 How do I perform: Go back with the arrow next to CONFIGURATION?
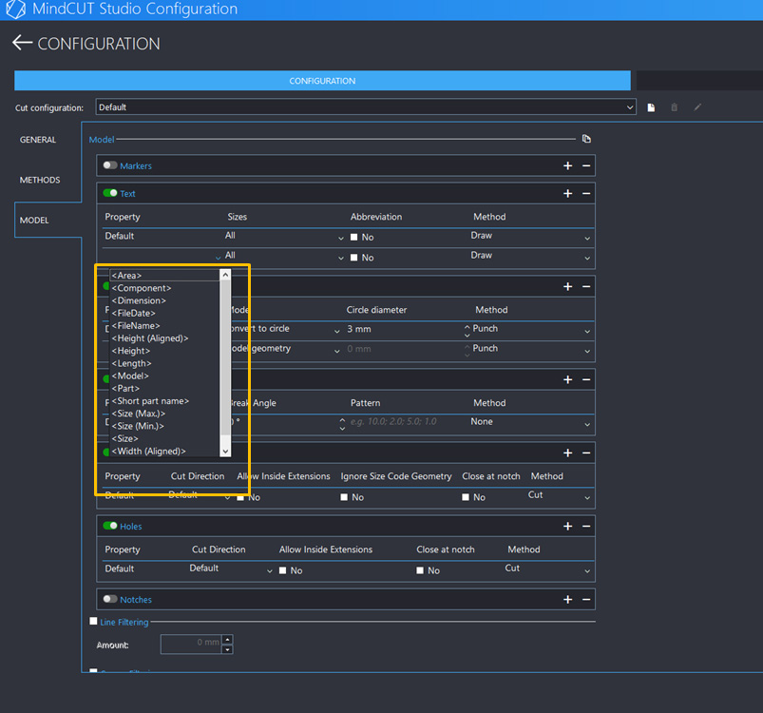pyautogui.click(x=22, y=43)
